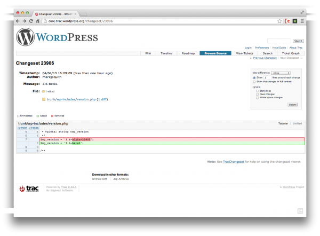Open the browser home page icon
Viewport: 320px width, 236px height.
pyautogui.click(x=37, y=21)
